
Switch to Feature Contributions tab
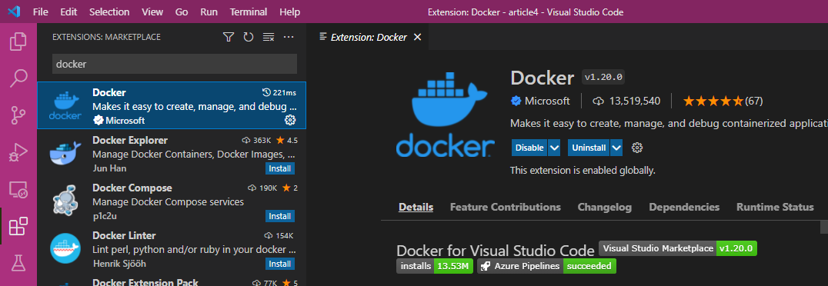pyautogui.click(x=506, y=208)
